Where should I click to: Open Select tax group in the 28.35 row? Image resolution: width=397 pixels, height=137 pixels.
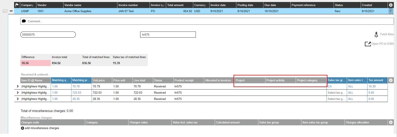(x=336, y=99)
